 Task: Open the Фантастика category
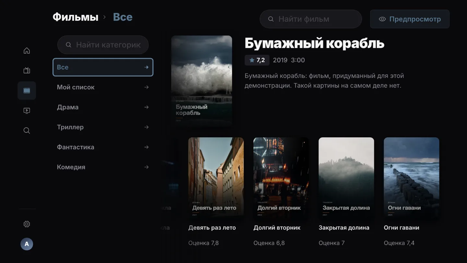pyautogui.click(x=103, y=147)
